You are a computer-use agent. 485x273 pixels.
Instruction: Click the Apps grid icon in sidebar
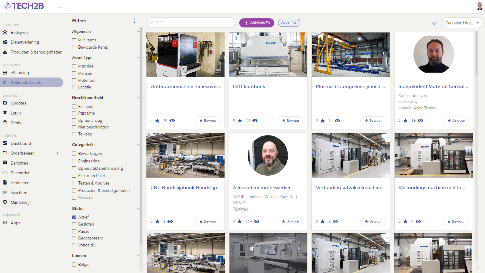[5, 223]
